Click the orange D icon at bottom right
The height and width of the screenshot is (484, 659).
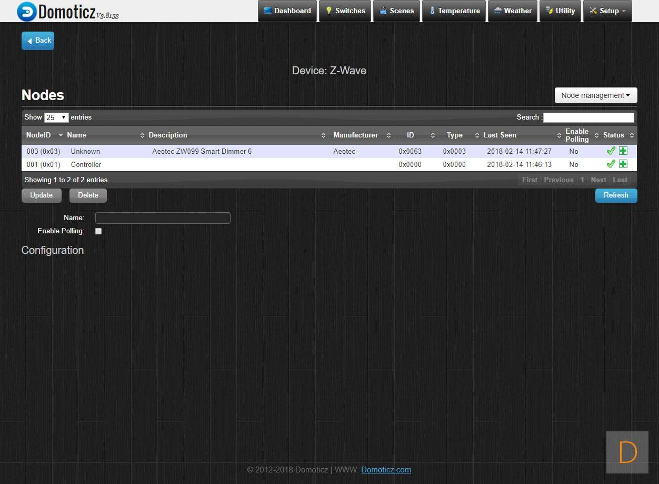coord(627,452)
